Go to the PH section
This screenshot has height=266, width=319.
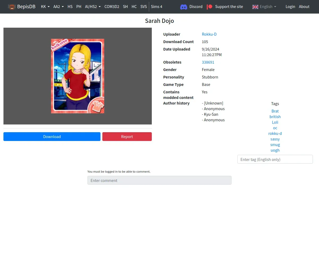[79, 7]
